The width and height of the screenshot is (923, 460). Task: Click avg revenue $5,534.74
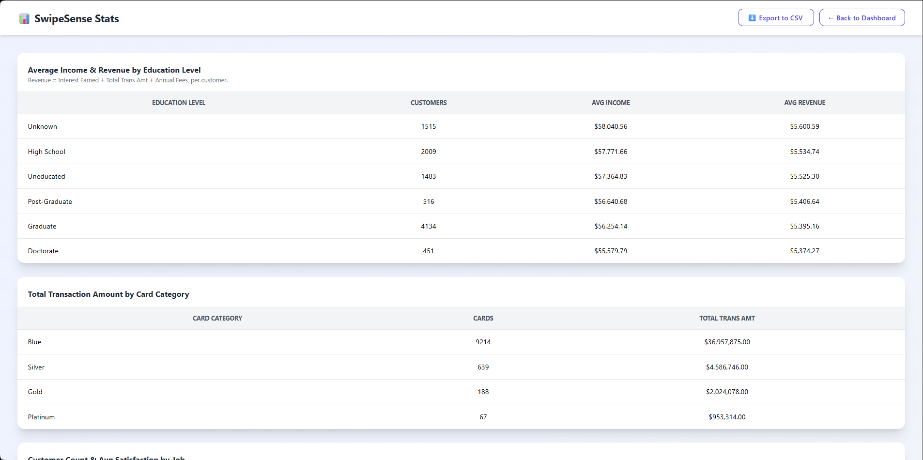(804, 152)
